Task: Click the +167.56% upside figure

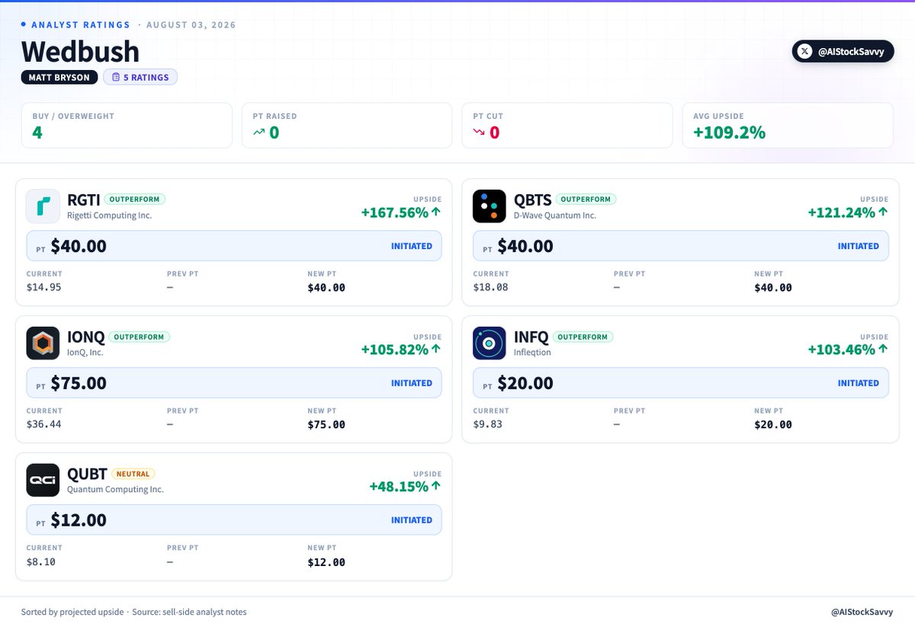Action: coord(395,213)
